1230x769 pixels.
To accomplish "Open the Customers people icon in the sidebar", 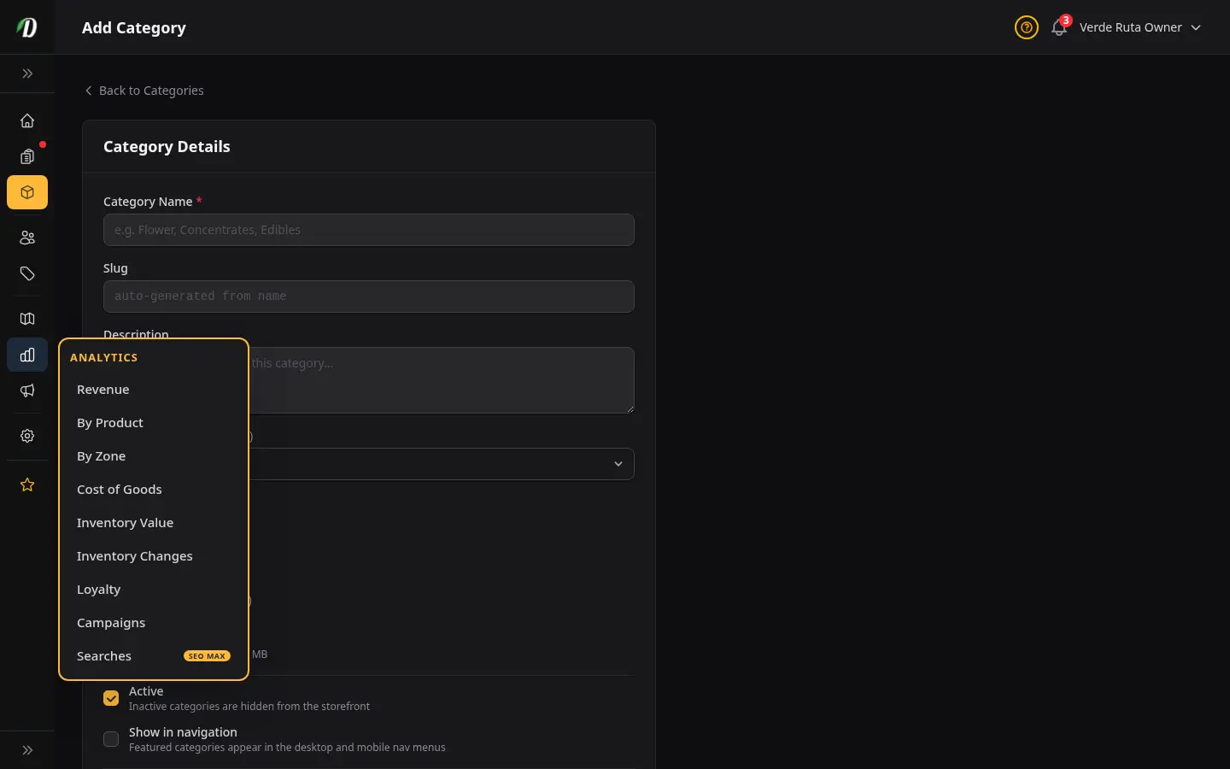I will pyautogui.click(x=27, y=238).
